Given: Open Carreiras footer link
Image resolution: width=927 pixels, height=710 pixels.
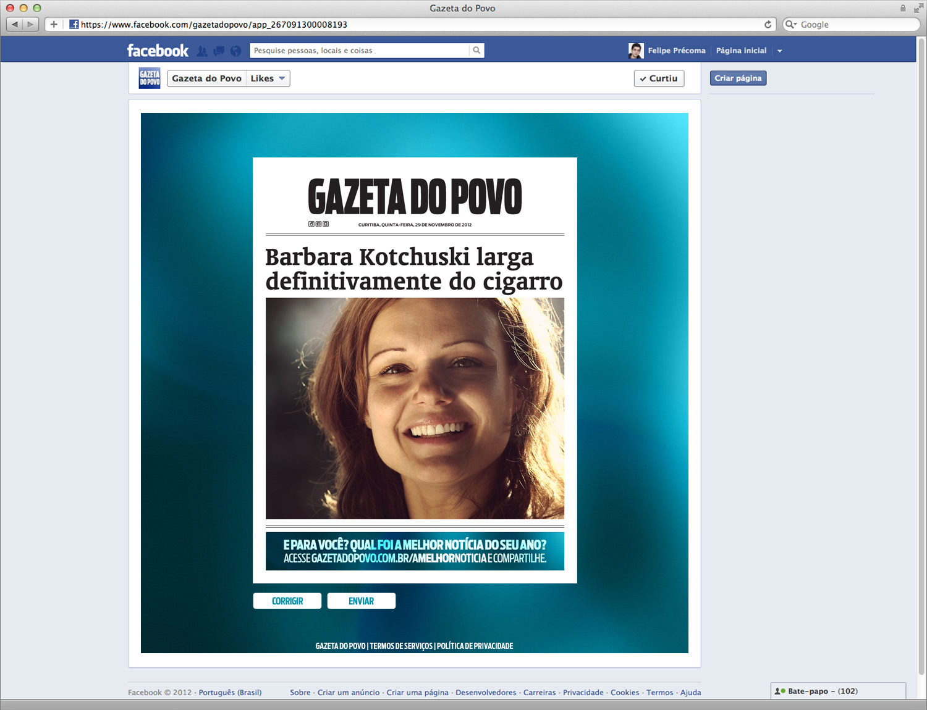Looking at the screenshot, I should [x=540, y=693].
